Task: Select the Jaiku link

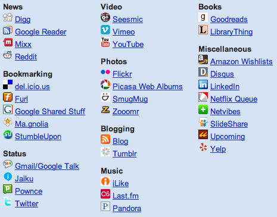Action: (24, 179)
